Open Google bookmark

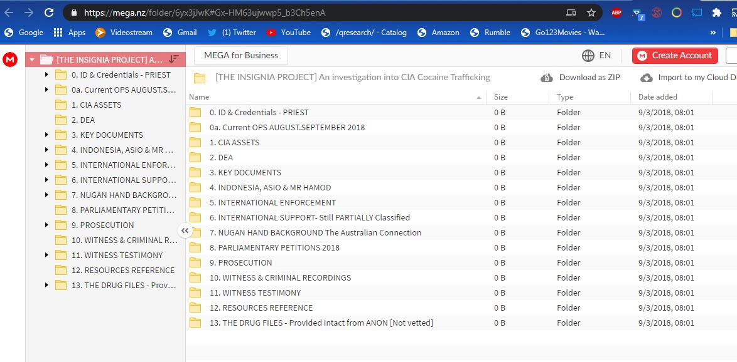23,33
